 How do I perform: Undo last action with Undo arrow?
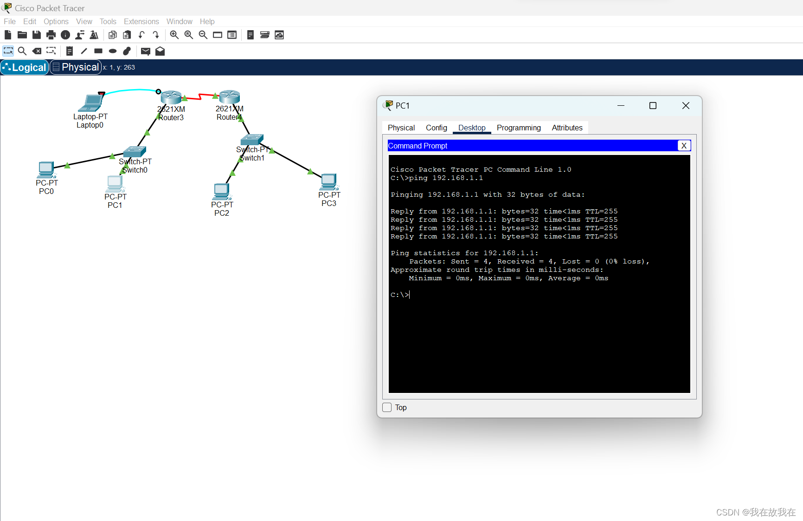click(141, 35)
